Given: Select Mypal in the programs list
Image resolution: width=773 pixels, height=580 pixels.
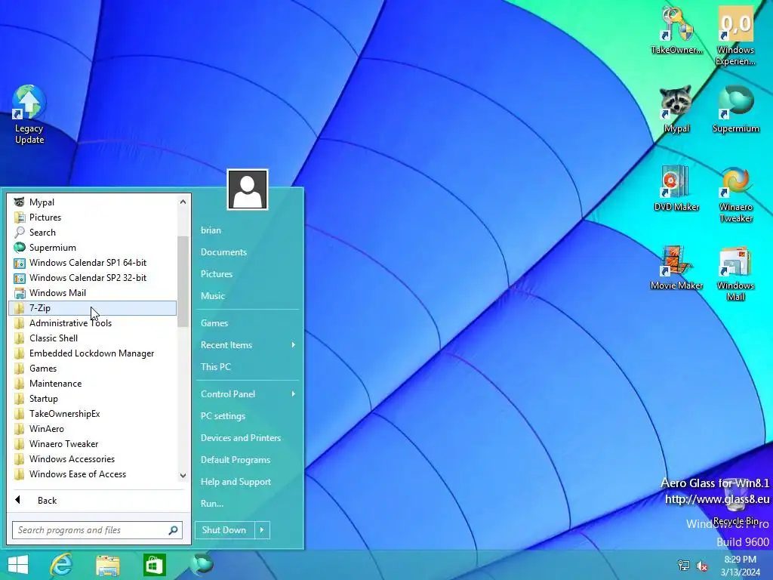Looking at the screenshot, I should point(93,202).
